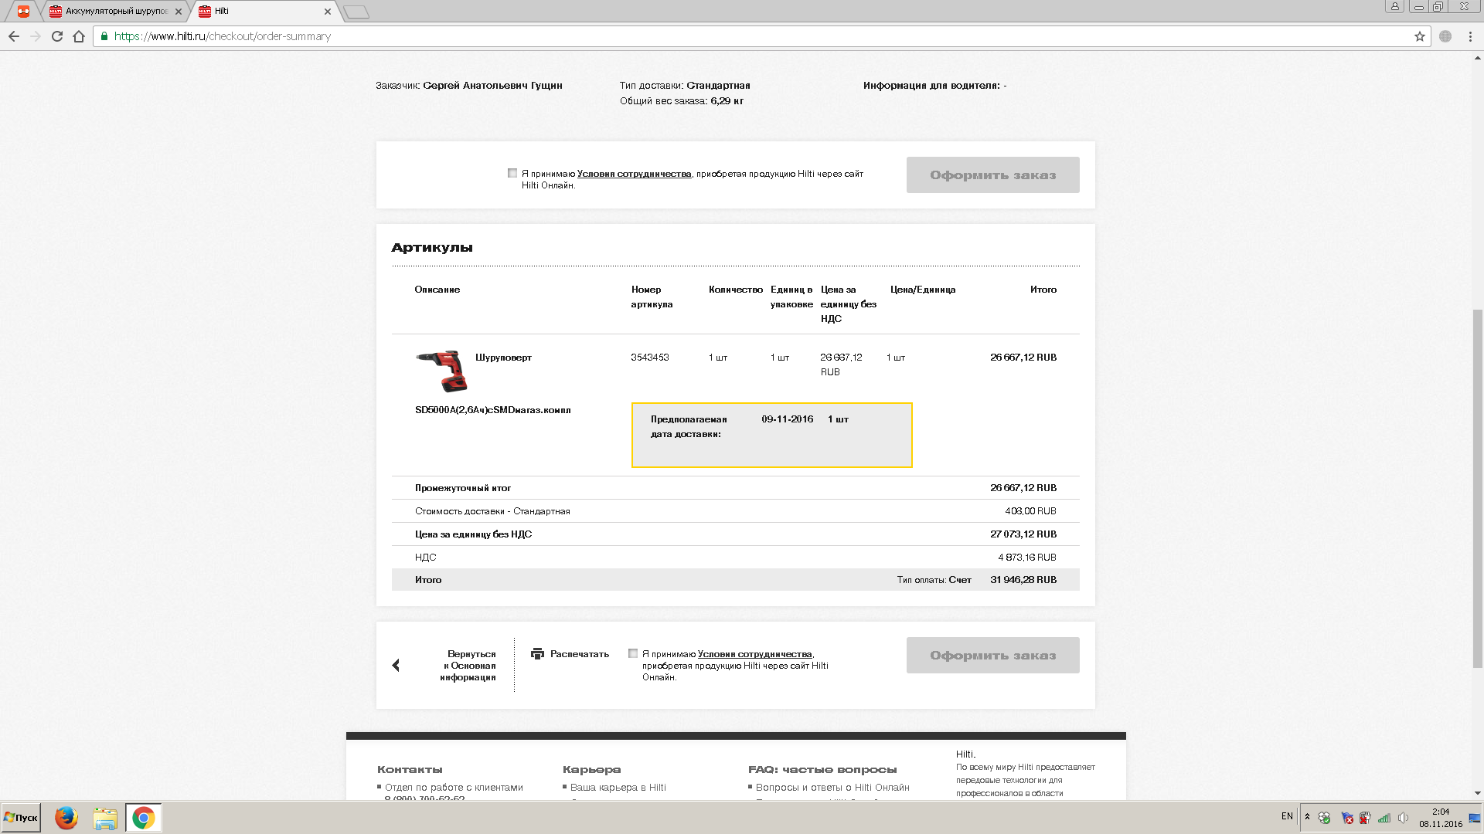The image size is (1484, 834).
Task: Click the page vertical scrollbar thumb
Action: click(x=1477, y=487)
